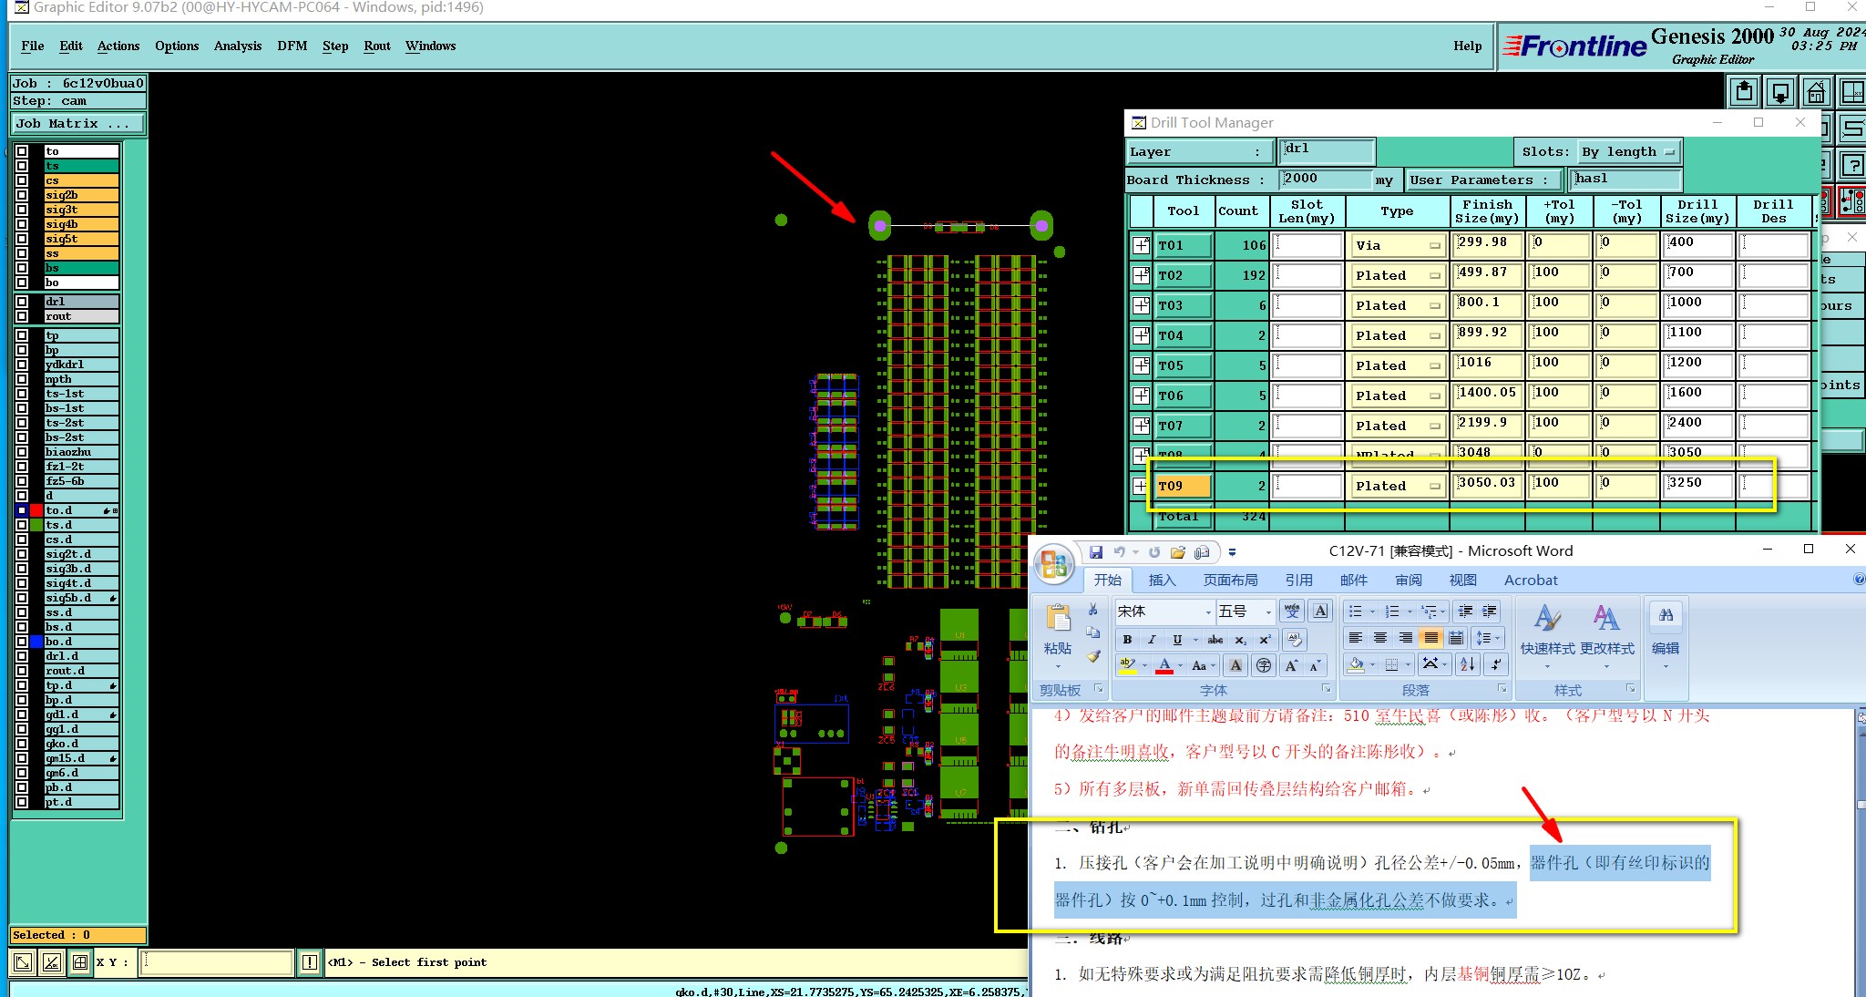The width and height of the screenshot is (1866, 997).
Task: Click the 更改样式 change styles button
Action: tap(1607, 638)
